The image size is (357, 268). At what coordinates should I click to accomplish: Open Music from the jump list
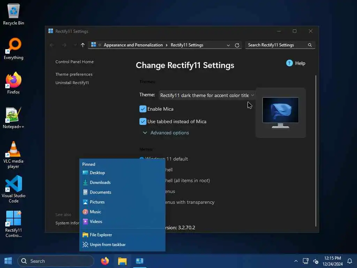[x=122, y=212]
